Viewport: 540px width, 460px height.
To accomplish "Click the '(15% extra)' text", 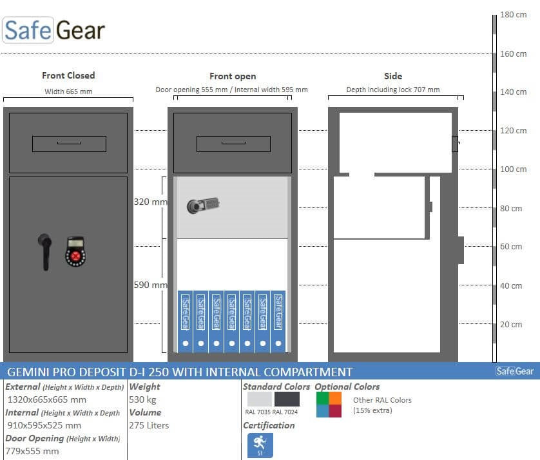I will [372, 410].
